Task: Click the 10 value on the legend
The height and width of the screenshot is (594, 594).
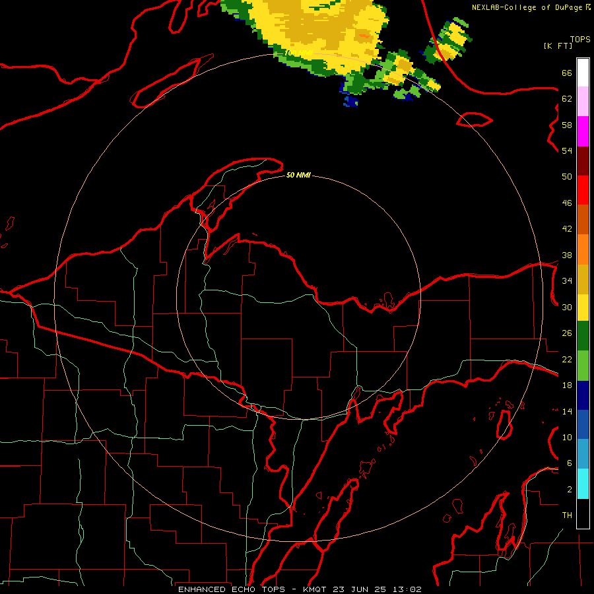Action: click(x=567, y=438)
